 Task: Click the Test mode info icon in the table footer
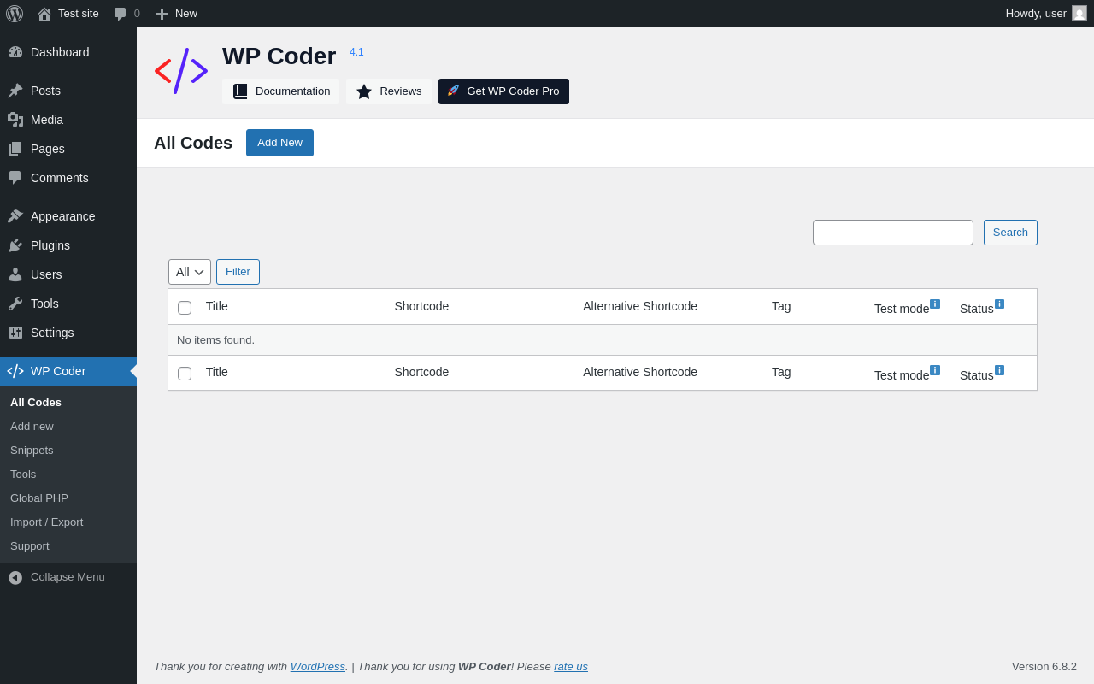pos(935,370)
